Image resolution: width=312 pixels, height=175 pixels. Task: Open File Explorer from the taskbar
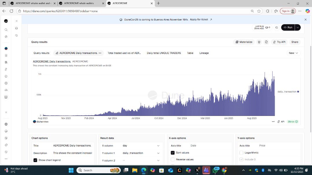135,170
